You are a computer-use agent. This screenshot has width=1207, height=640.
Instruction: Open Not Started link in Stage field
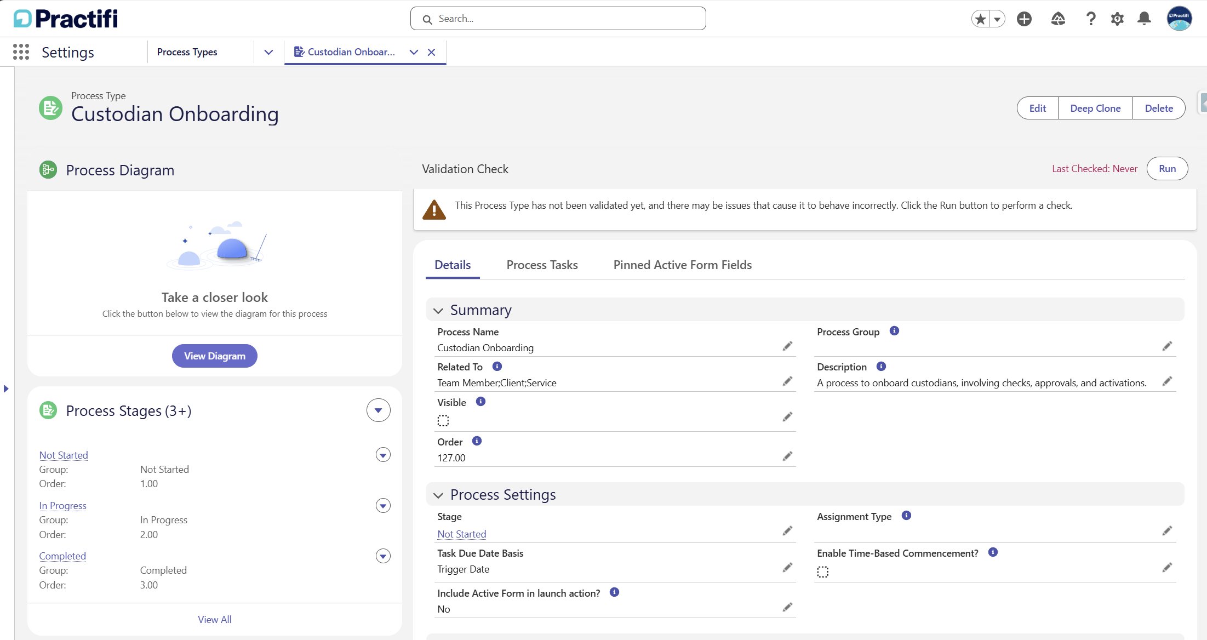462,534
